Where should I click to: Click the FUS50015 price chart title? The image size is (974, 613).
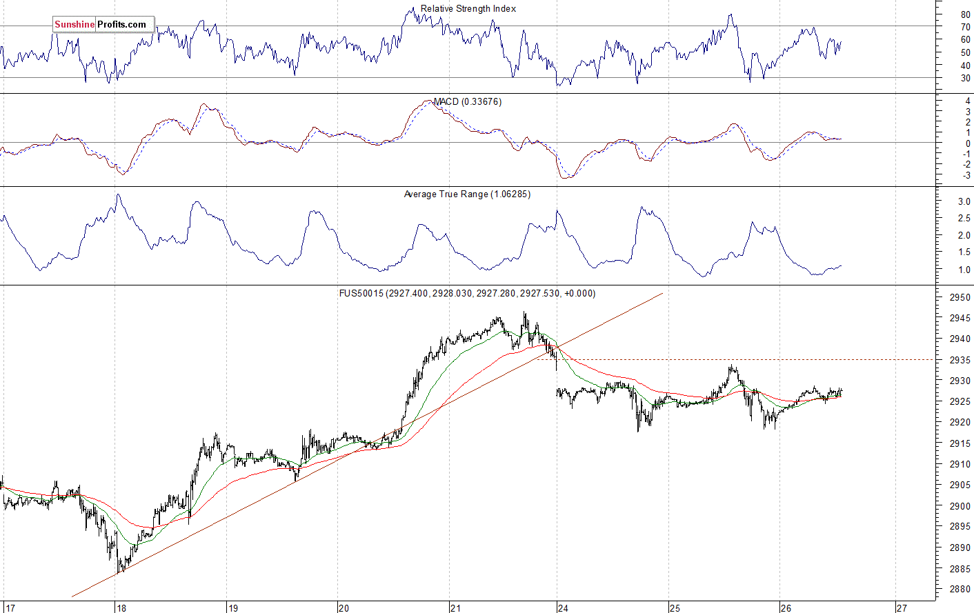click(x=467, y=293)
